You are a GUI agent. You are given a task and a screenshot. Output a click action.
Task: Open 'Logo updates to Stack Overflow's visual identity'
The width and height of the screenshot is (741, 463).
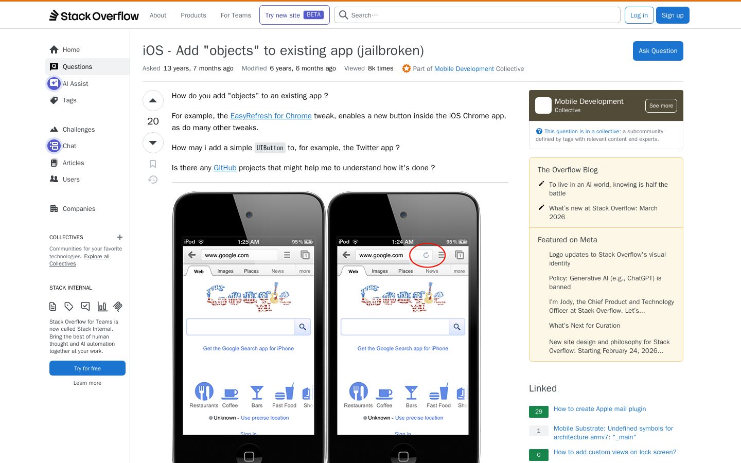coord(607,259)
